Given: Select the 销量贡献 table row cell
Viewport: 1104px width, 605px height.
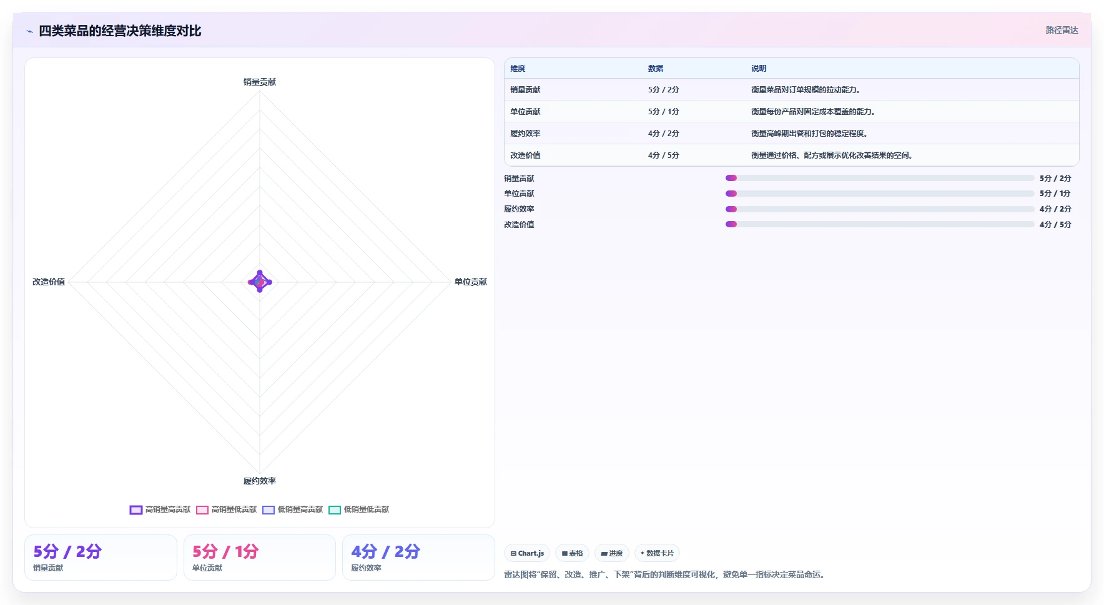Looking at the screenshot, I should point(525,90).
